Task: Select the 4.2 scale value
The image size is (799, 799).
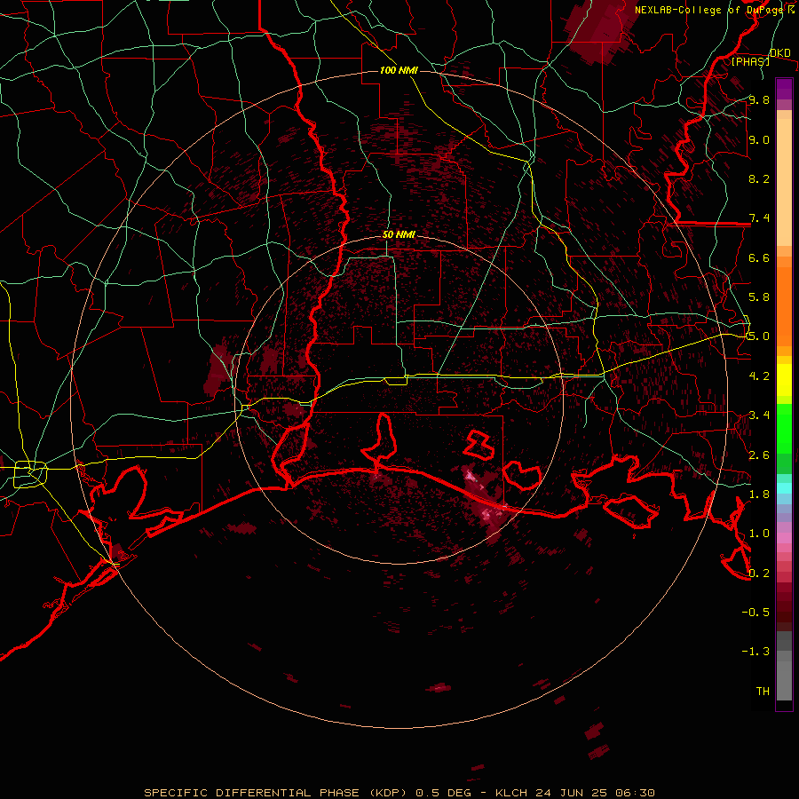Action: [x=759, y=376]
